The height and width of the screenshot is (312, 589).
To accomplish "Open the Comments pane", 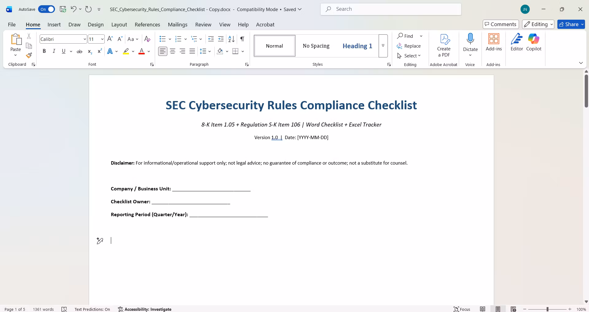I will point(501,24).
